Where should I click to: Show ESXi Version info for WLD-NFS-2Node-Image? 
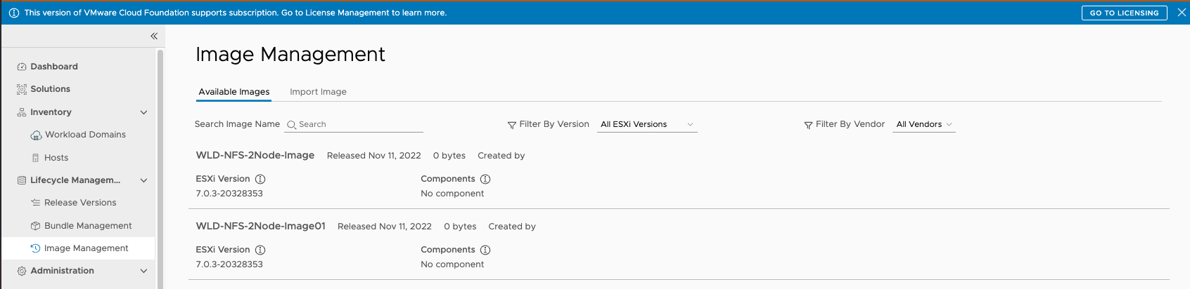260,179
